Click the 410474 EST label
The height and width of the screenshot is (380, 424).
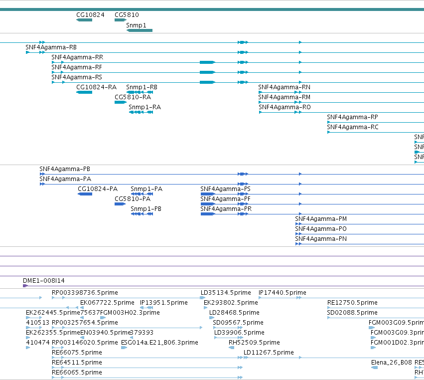[37, 343]
